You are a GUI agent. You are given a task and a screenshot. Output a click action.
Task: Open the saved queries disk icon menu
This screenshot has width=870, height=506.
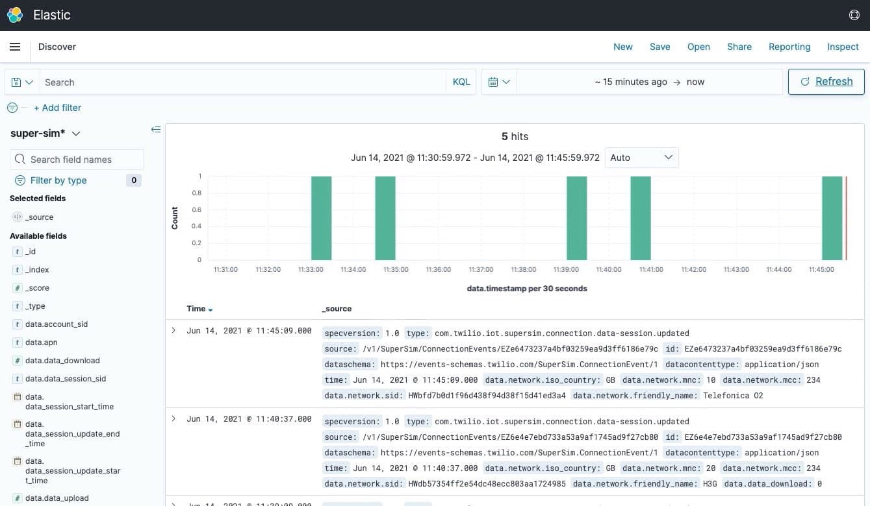pyautogui.click(x=22, y=82)
